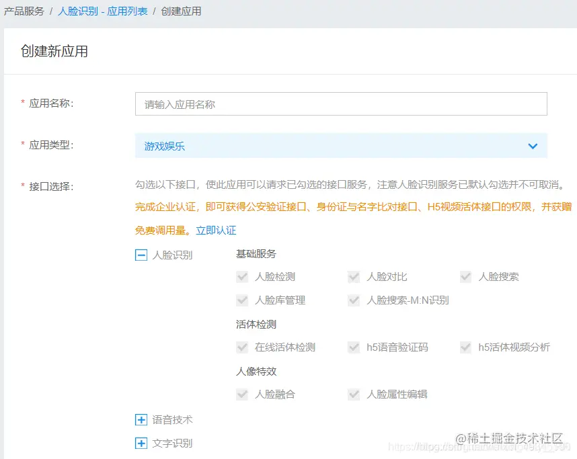Toggle the 人脸对比 checkbox
Viewport: 577px width, 459px height.
[x=354, y=277]
